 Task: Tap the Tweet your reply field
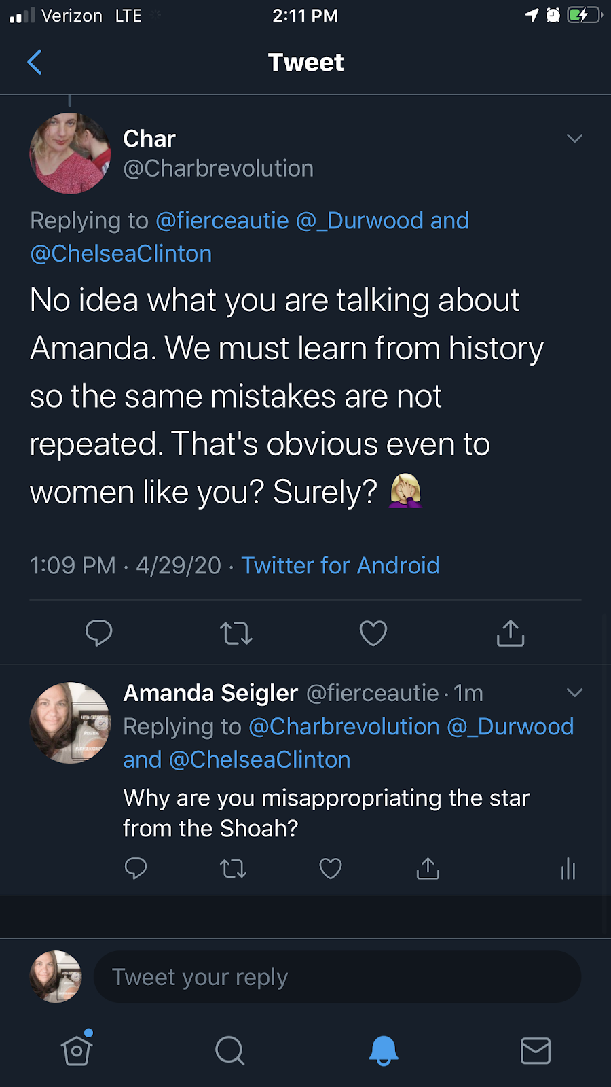[337, 977]
